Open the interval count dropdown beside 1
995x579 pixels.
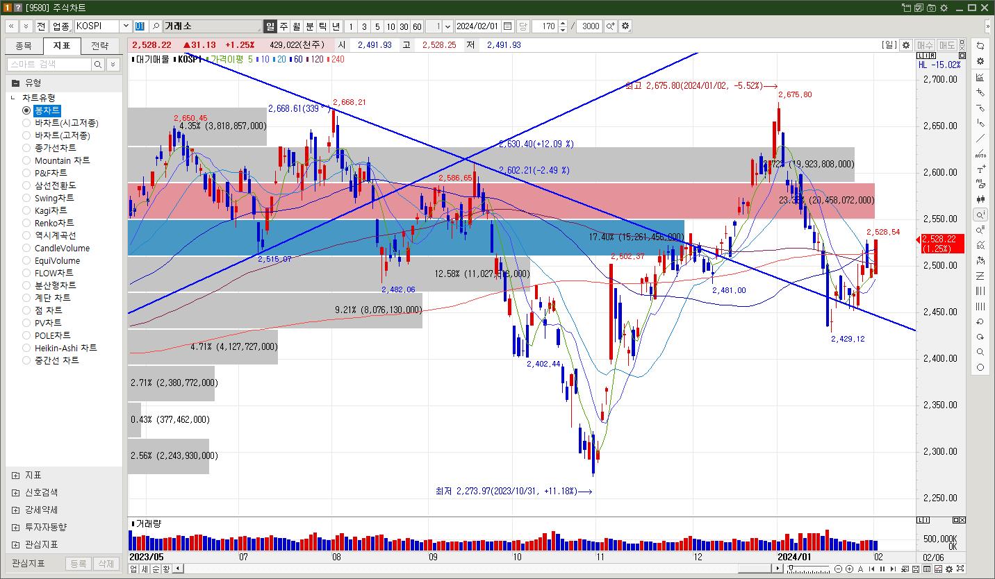447,26
